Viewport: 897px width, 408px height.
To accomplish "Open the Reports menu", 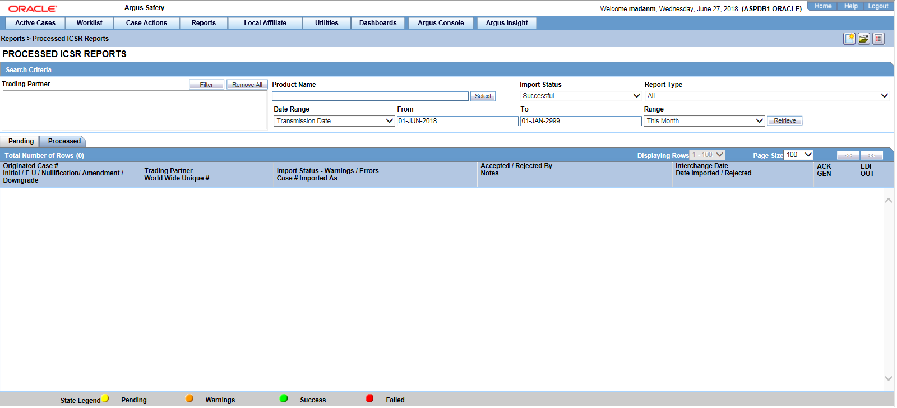I will click(x=204, y=23).
